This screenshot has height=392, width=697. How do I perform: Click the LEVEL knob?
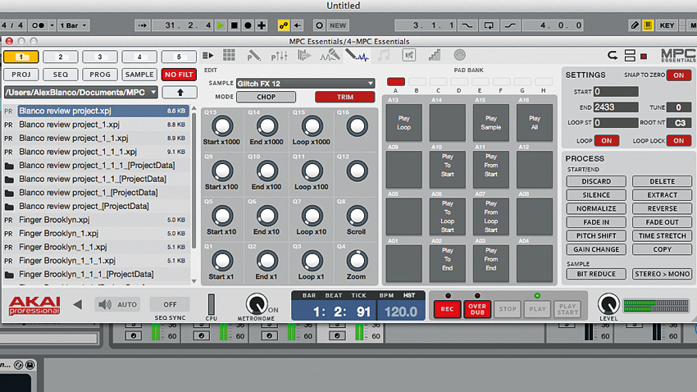(608, 304)
